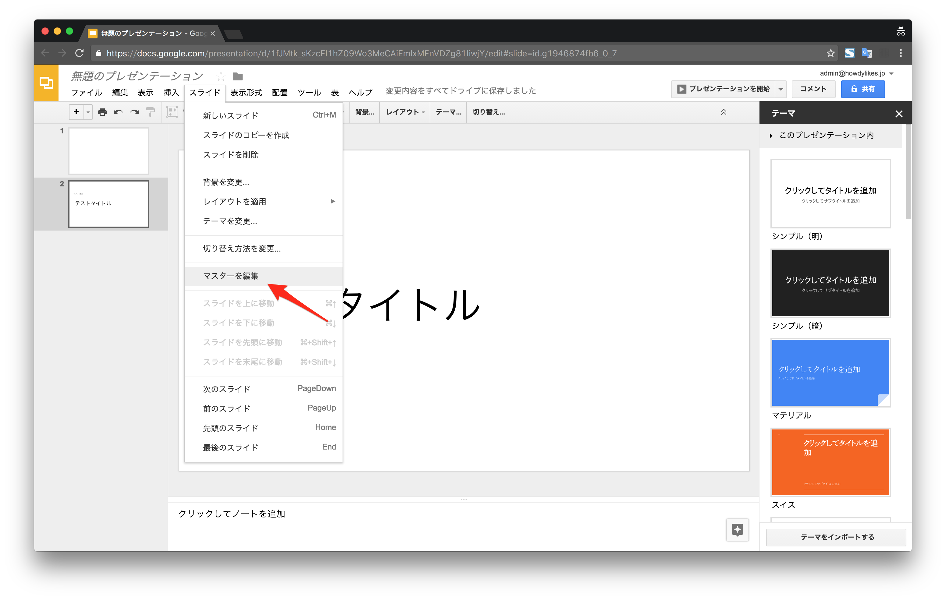Move the presentation using the folder icon
Screen dimensions: 946x600
point(237,76)
